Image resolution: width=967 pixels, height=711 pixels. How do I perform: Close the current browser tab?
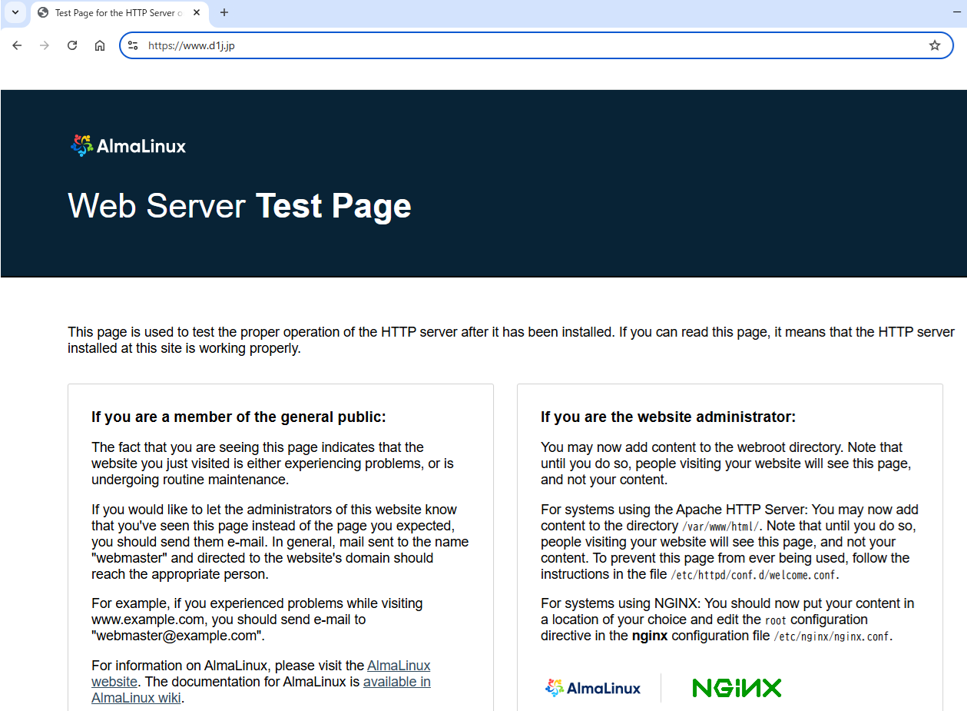pos(196,13)
